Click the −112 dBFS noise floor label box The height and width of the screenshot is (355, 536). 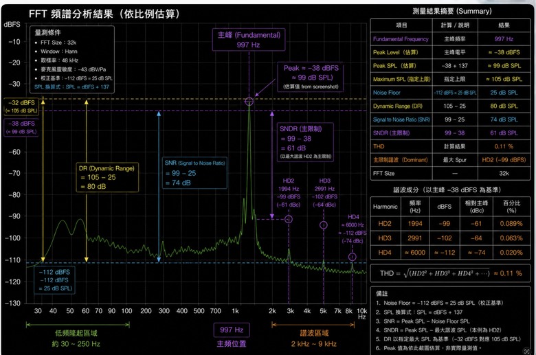coord(54,280)
